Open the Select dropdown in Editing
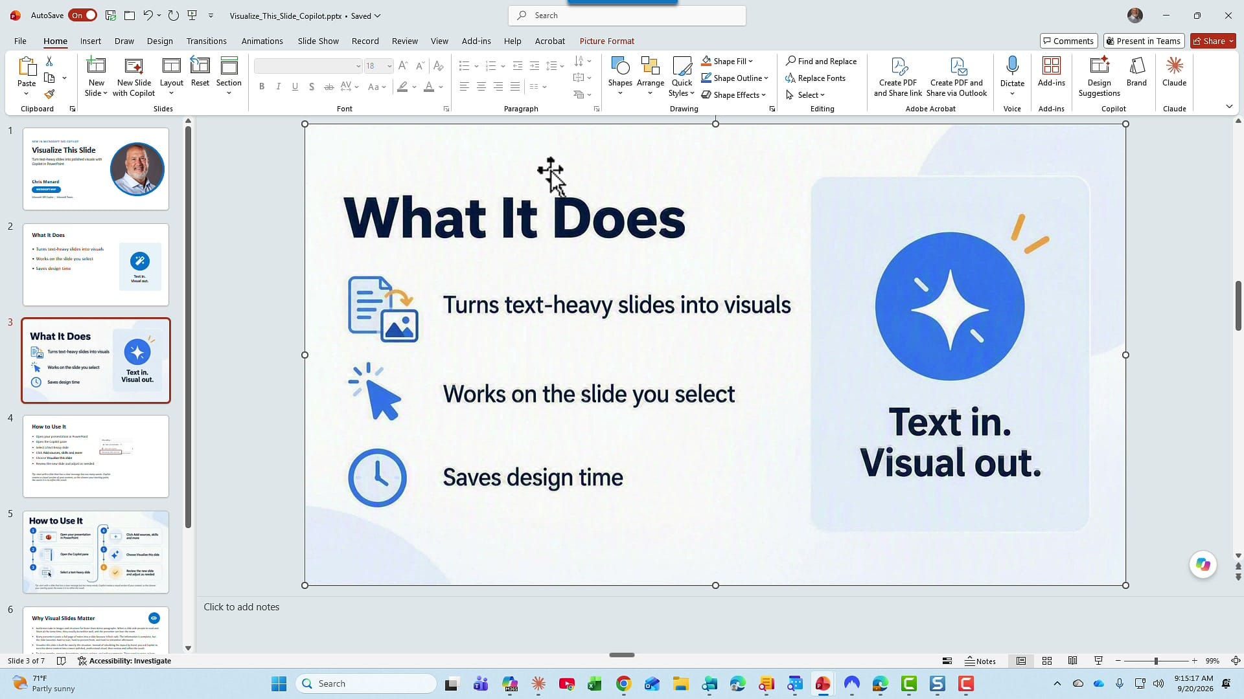 click(x=805, y=95)
